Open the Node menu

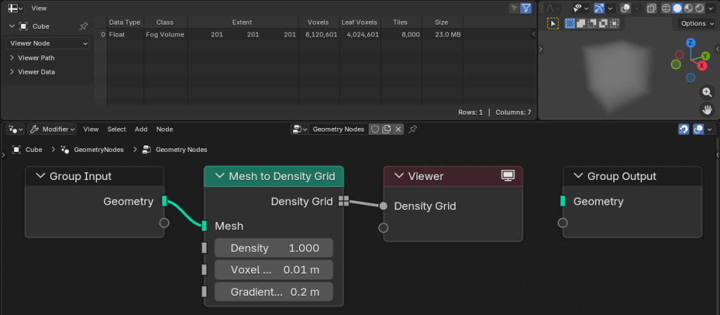[164, 129]
